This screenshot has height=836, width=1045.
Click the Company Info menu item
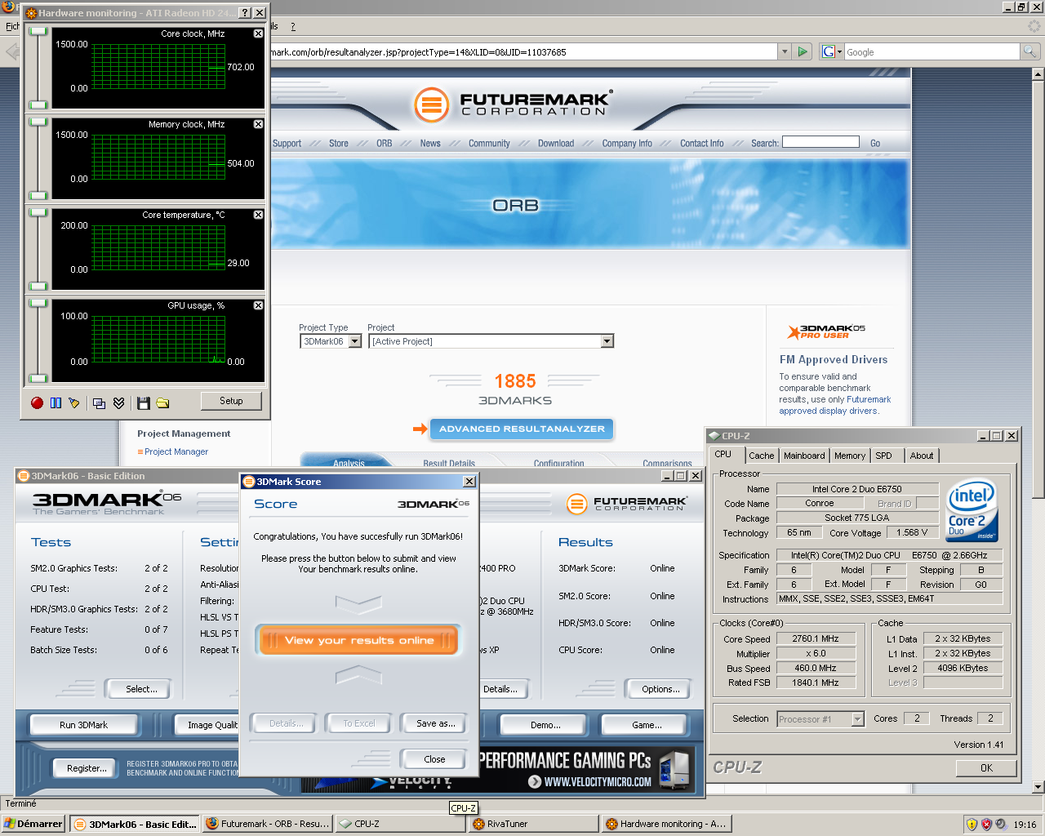[x=627, y=143]
